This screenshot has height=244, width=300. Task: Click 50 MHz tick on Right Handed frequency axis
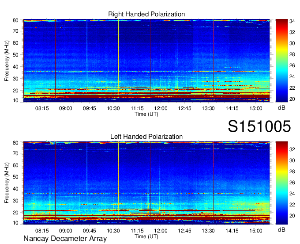point(15,55)
